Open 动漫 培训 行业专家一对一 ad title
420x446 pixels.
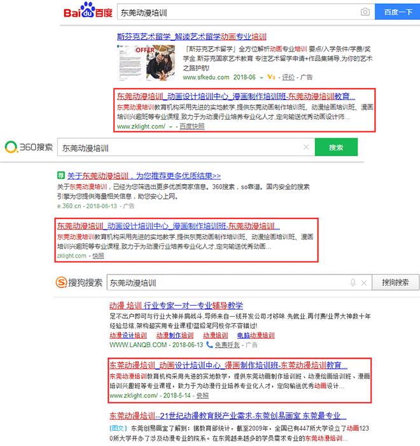click(x=176, y=306)
